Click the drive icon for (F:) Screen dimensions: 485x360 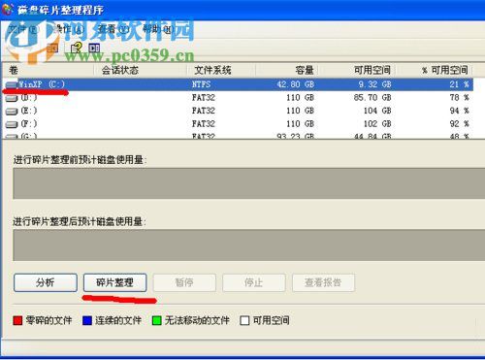pos(13,124)
